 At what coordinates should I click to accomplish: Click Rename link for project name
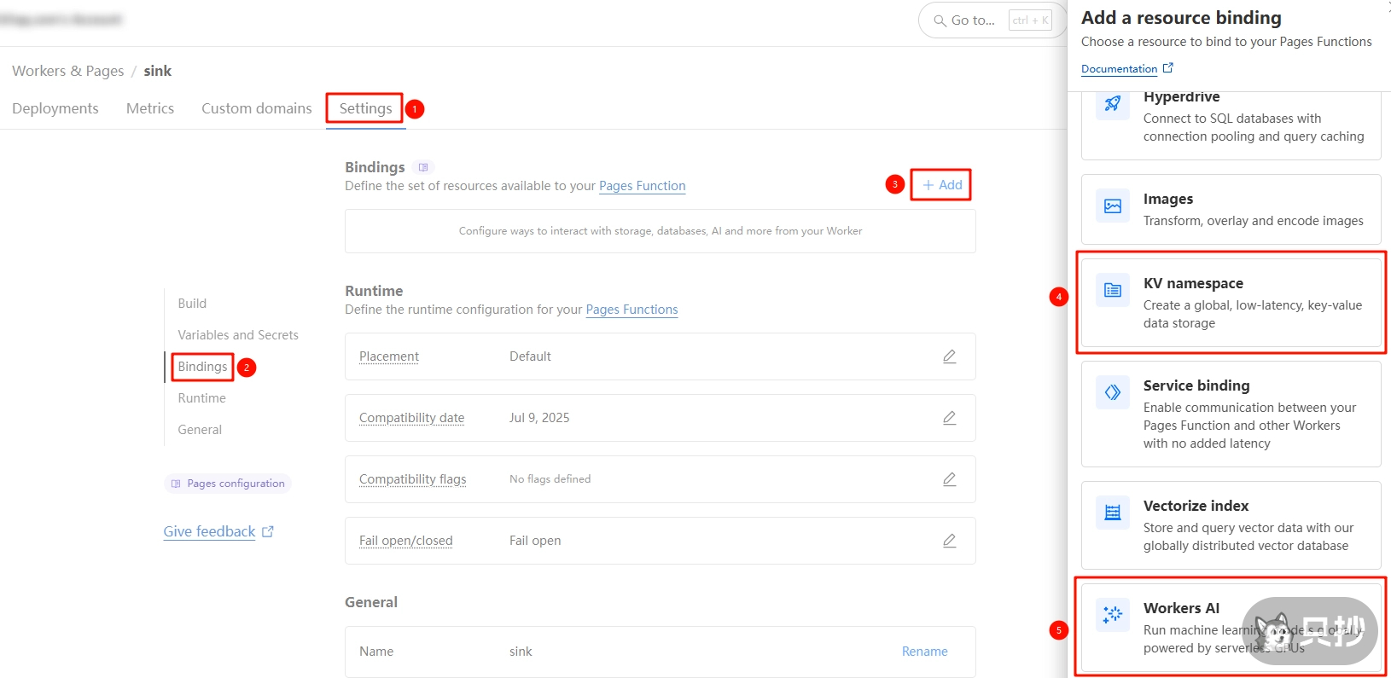[x=924, y=652]
